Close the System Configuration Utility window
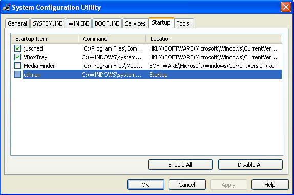The height and width of the screenshot is (195, 294). pos(286,7)
